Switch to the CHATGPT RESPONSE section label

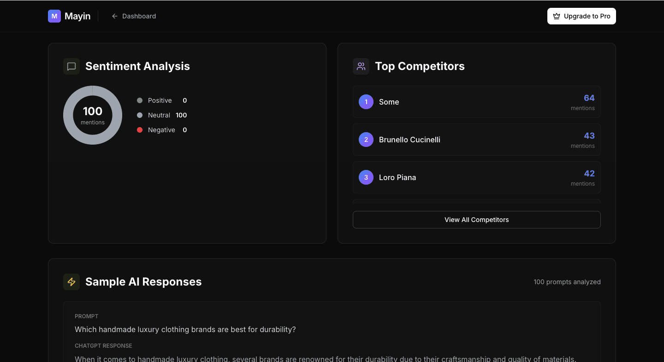coord(103,345)
